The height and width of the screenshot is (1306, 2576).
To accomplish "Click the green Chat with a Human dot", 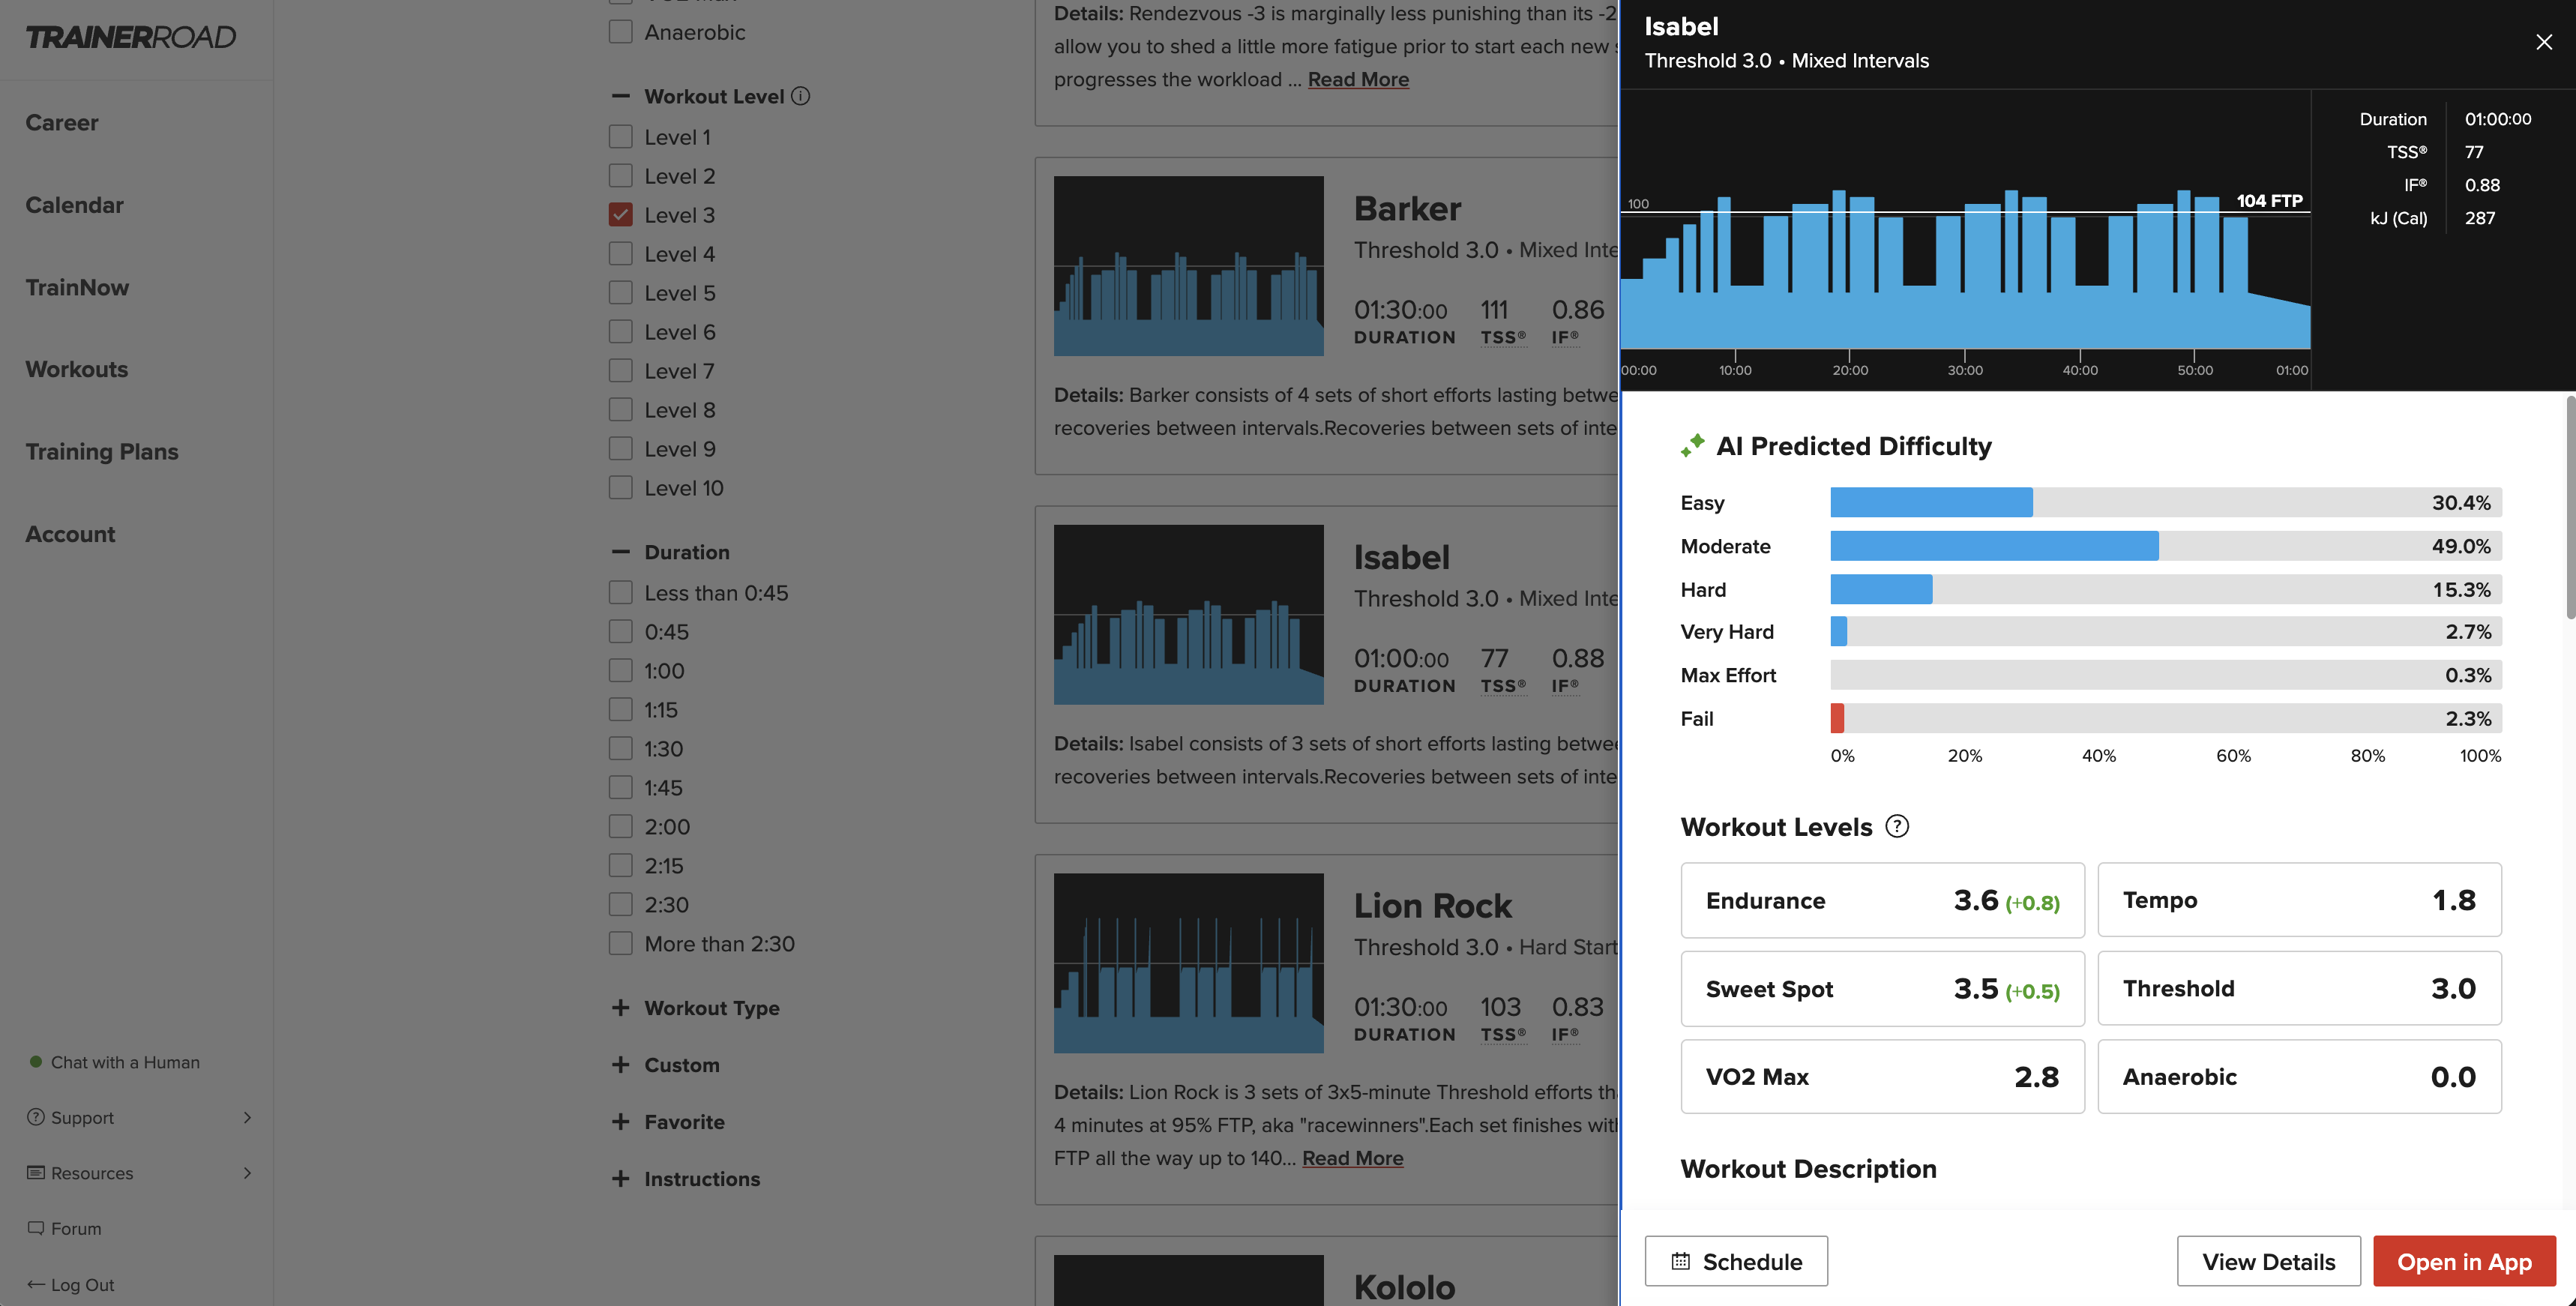I will 36,1061.
